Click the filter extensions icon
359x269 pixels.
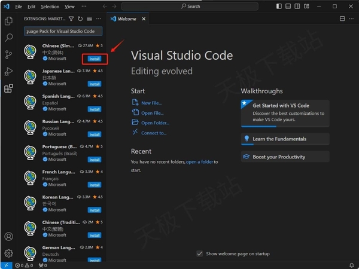click(72, 19)
